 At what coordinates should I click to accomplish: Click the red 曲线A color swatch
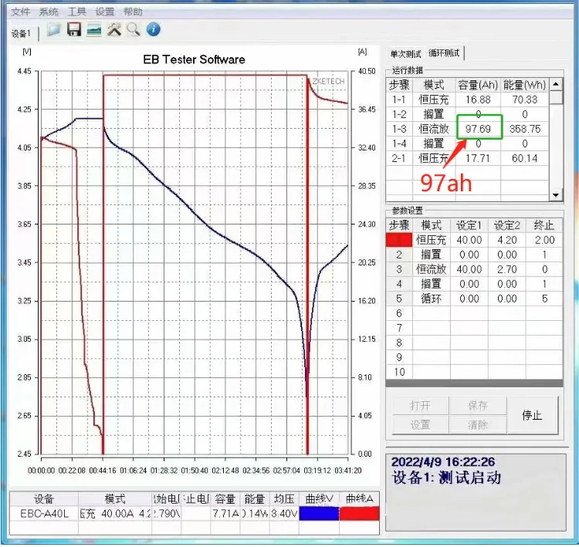[x=359, y=513]
